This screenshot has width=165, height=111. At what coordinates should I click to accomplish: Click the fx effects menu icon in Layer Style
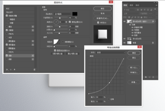pos(7,70)
